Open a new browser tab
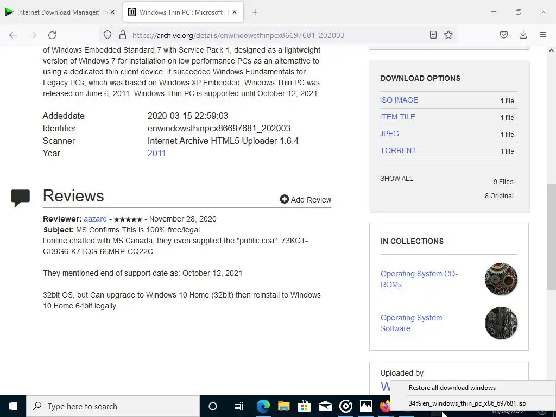 255,12
